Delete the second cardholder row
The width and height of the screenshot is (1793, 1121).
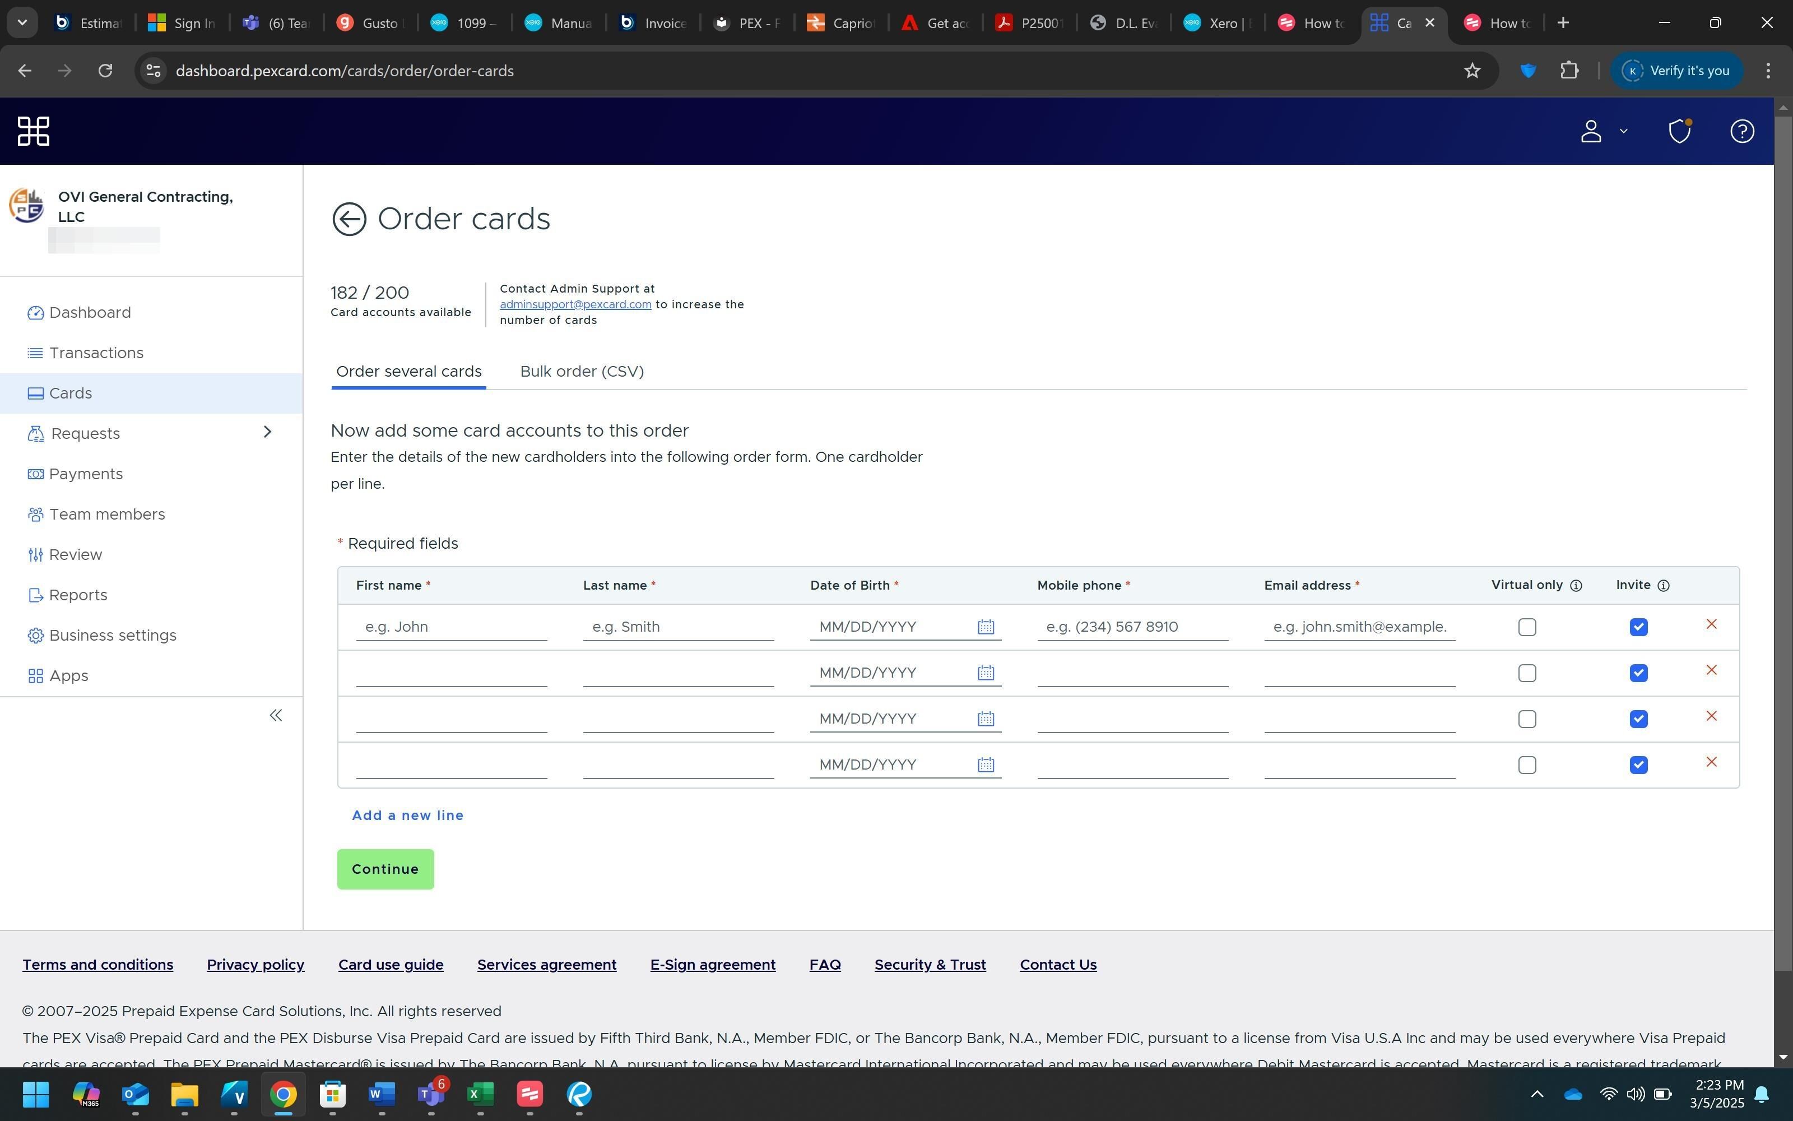click(1711, 670)
